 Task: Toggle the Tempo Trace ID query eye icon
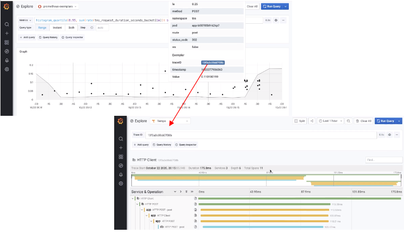pyautogui.click(x=390, y=135)
